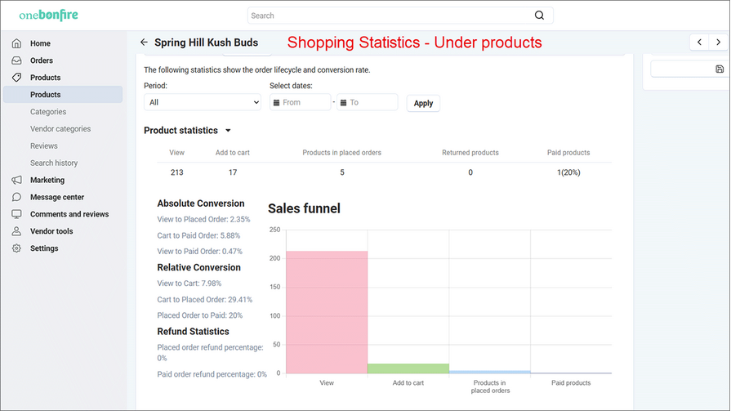Viewport: 731px width, 411px height.
Task: Open Orders in the sidebar
Action: [x=41, y=60]
